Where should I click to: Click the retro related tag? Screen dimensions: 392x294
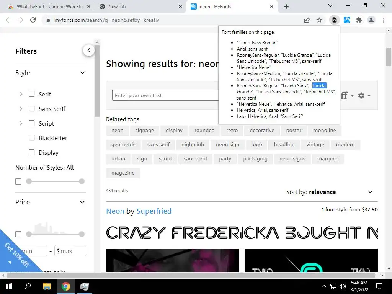pos(232,130)
